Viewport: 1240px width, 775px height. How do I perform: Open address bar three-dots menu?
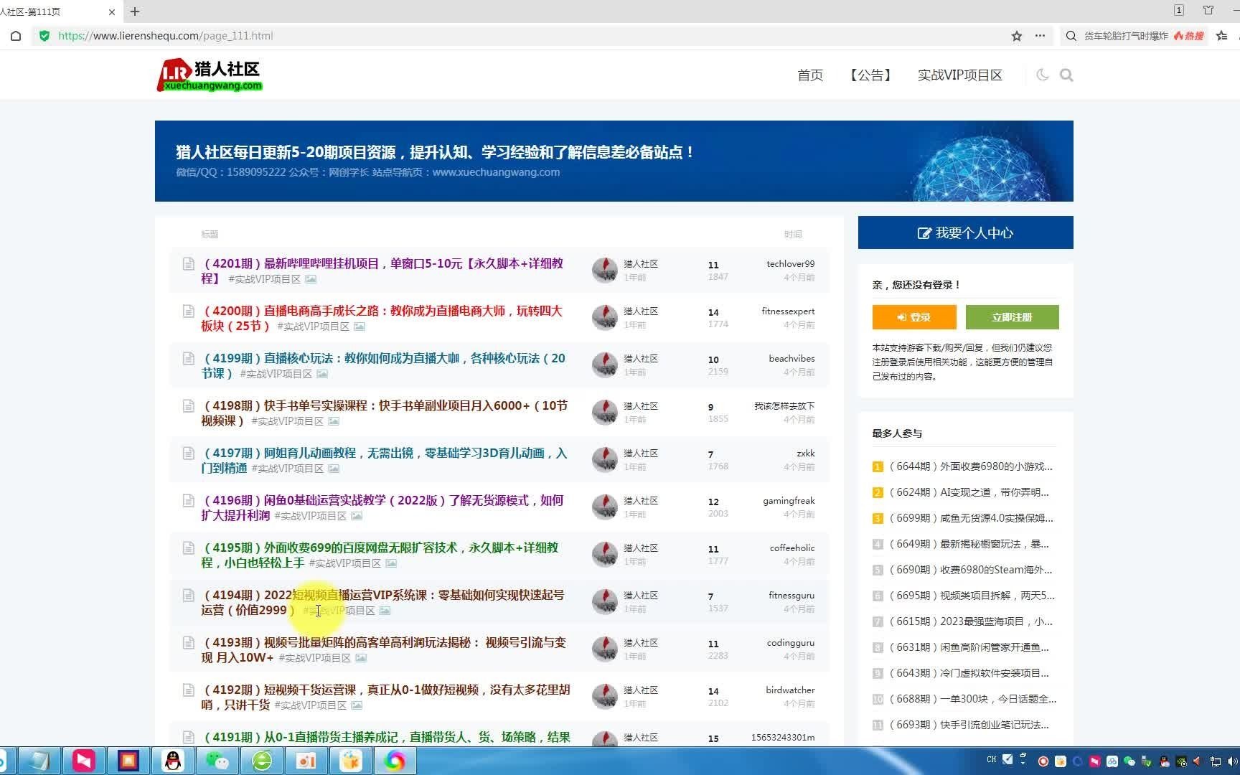(x=1040, y=36)
